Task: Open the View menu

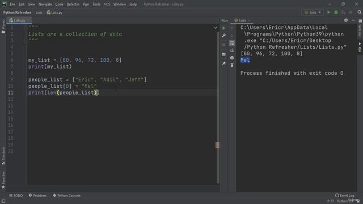Action: [x=32, y=4]
